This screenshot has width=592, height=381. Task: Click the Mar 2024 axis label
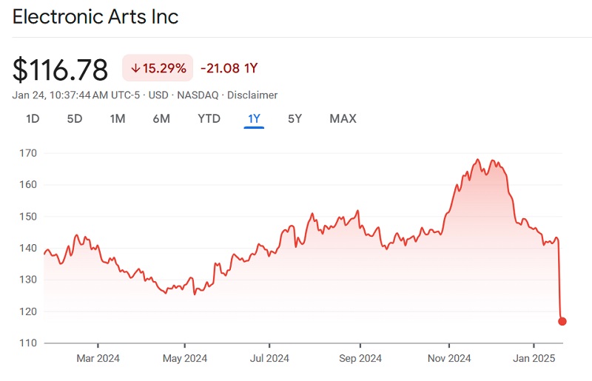tap(98, 359)
